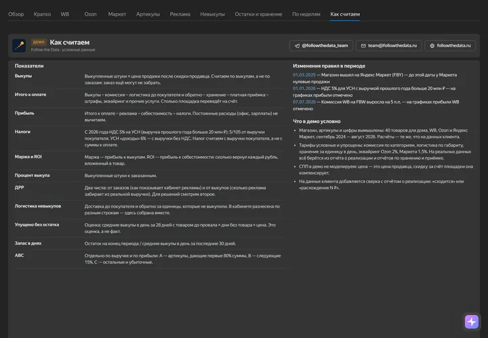Click the bullet starting Тарифы условные и упрощены
The width and height of the screenshot is (488, 338).
pos(385,152)
